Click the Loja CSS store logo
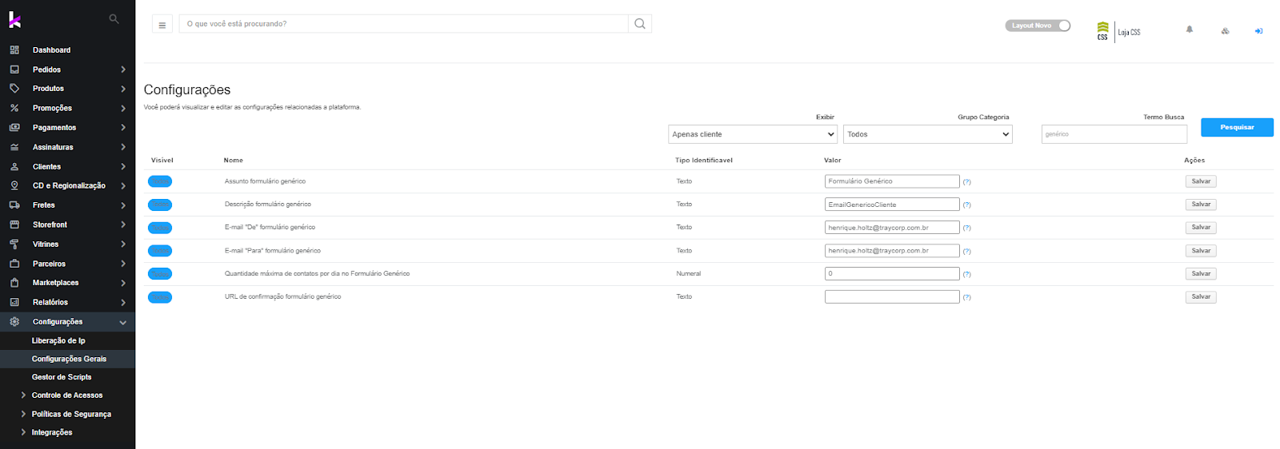This screenshot has height=449, width=1280. [x=1118, y=32]
